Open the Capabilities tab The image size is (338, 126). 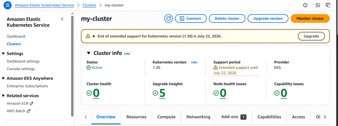pos(269,117)
